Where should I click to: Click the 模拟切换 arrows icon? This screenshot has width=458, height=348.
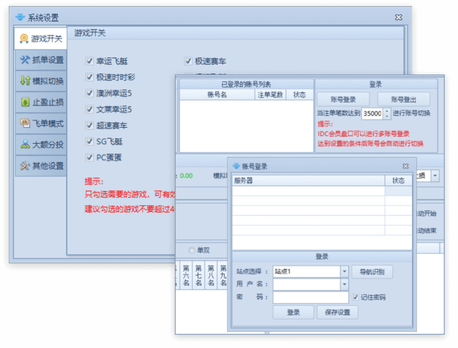coord(25,81)
